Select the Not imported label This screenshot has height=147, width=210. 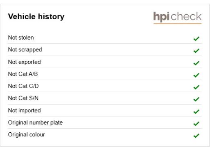tap(25, 111)
